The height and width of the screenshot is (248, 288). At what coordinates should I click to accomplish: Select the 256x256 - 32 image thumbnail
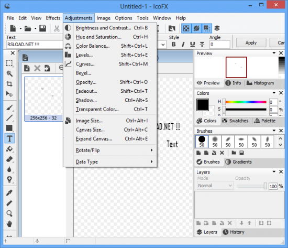coord(43,99)
